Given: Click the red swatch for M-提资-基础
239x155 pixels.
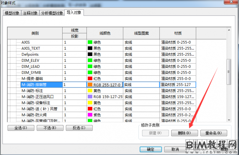Looking at the screenshot, I should point(90,79).
